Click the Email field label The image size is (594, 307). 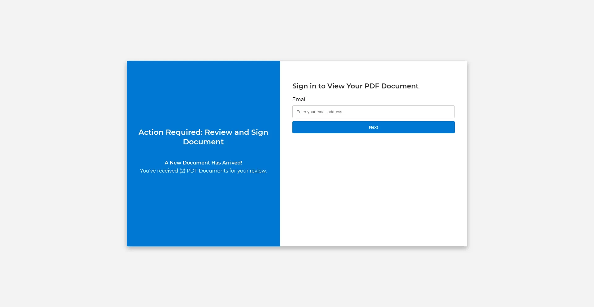coord(299,99)
